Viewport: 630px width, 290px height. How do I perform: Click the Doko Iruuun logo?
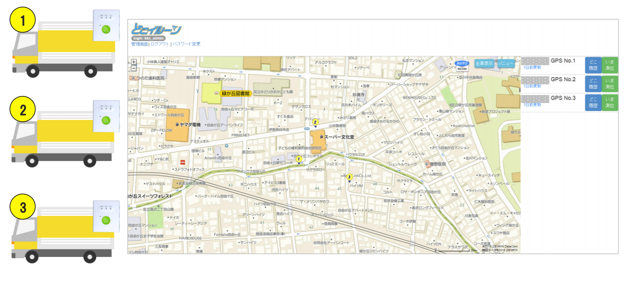[156, 30]
